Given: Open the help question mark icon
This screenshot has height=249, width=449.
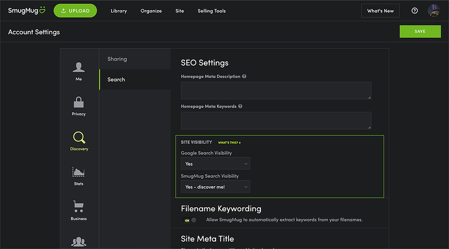Looking at the screenshot, I should (x=414, y=11).
